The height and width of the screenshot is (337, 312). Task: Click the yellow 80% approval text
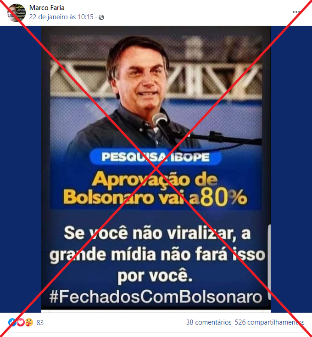pos(224,197)
